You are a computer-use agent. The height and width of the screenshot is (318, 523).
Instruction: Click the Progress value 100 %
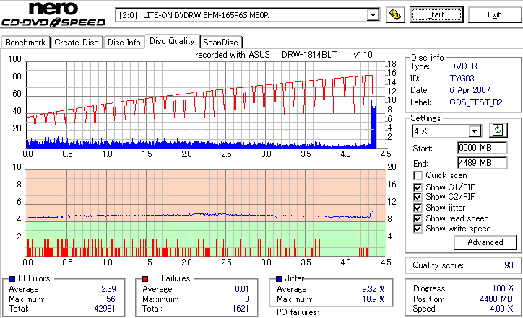pos(503,288)
